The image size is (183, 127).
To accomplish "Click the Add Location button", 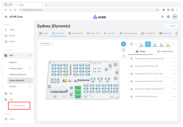I will click(x=19, y=106).
